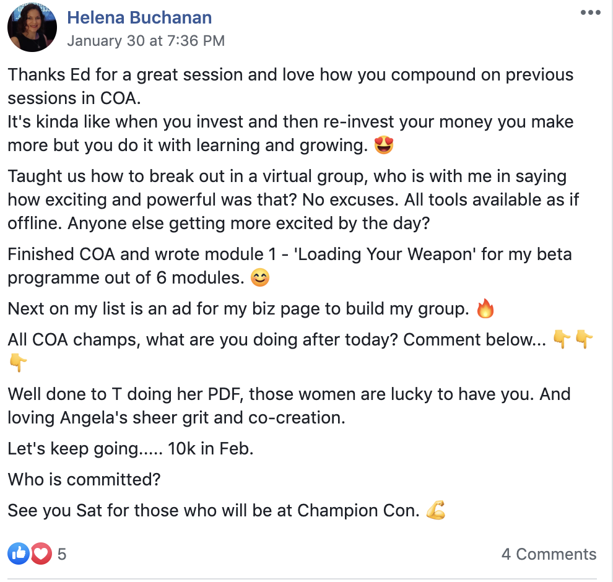Click the flexed bicep emoji after 'Champion Con.'
613x582 pixels.
click(436, 511)
